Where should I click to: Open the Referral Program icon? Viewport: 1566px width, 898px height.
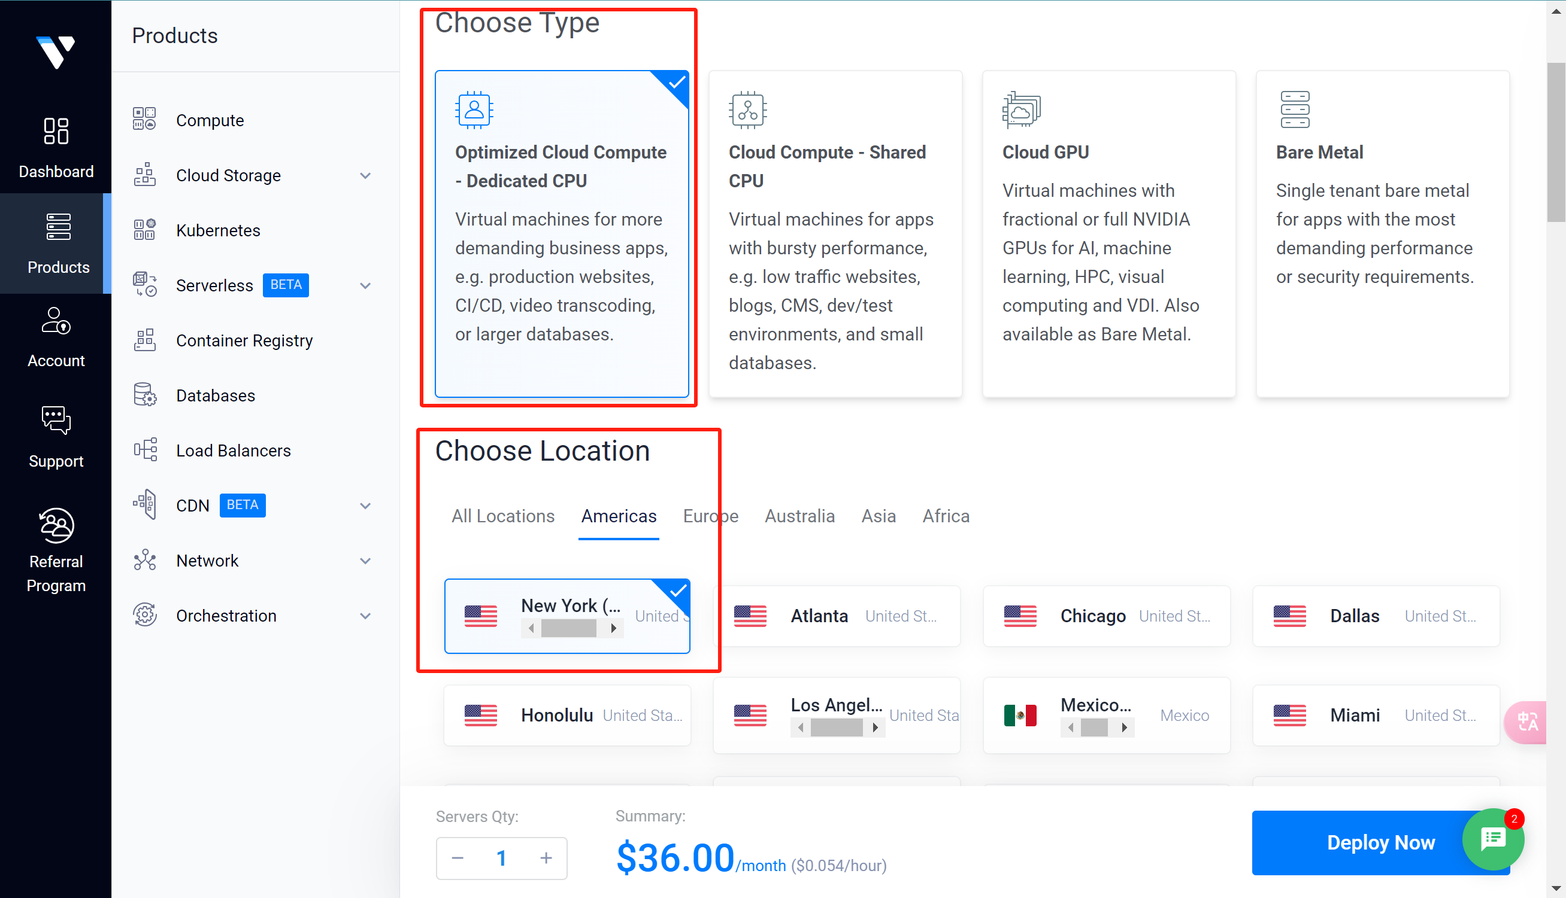coord(56,525)
